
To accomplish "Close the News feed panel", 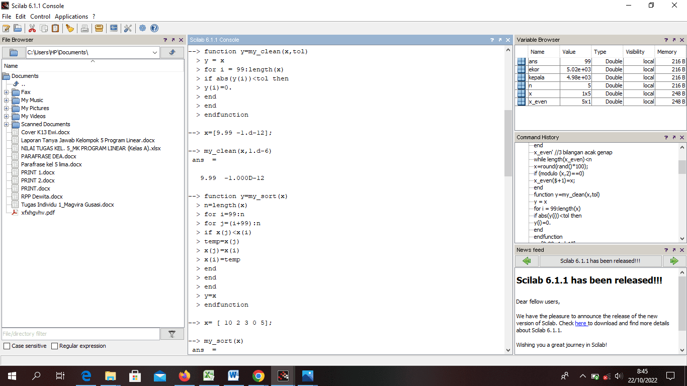I will 682,250.
